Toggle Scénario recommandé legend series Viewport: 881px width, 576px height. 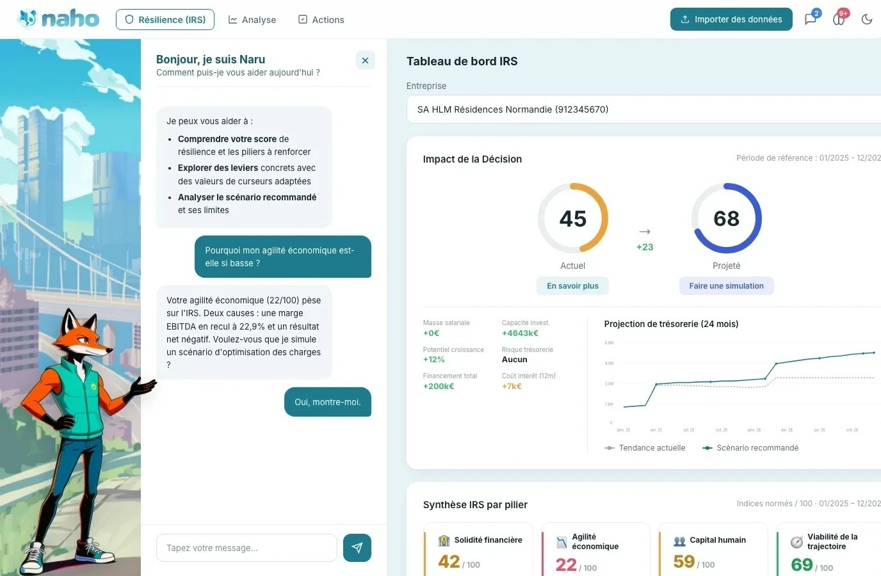(750, 448)
